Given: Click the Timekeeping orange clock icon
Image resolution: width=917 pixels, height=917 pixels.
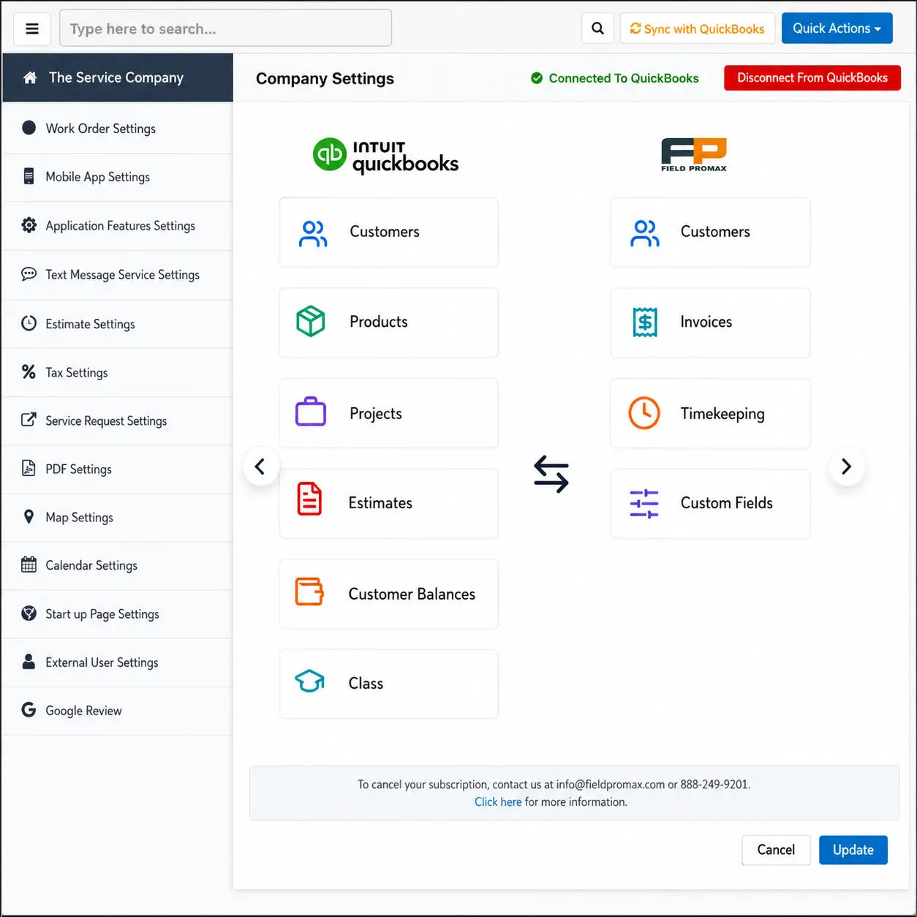Looking at the screenshot, I should click(x=644, y=413).
